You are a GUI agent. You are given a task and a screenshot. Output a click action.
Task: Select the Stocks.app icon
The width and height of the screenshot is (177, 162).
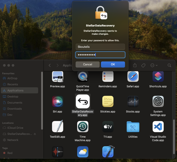(133, 101)
